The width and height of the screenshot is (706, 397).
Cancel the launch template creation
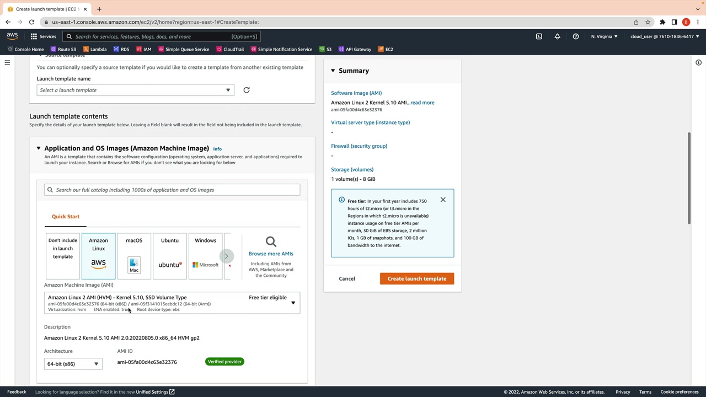[347, 278]
